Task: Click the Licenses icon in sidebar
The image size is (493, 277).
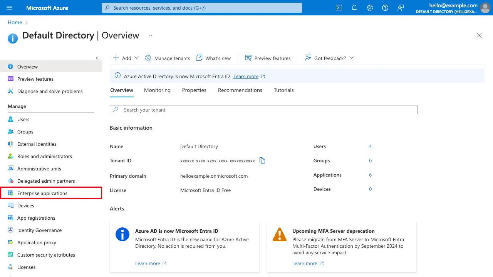Action: coord(10,267)
